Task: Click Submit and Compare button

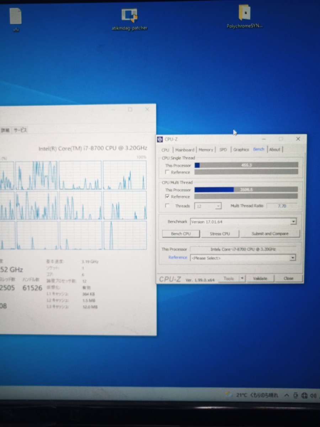Action: click(270, 234)
